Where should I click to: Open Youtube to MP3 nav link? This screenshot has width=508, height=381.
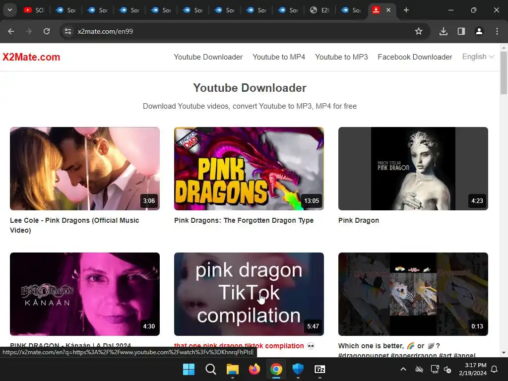[x=341, y=57]
